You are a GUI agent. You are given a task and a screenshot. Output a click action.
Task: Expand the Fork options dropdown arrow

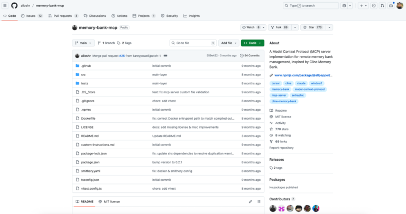click(x=295, y=27)
